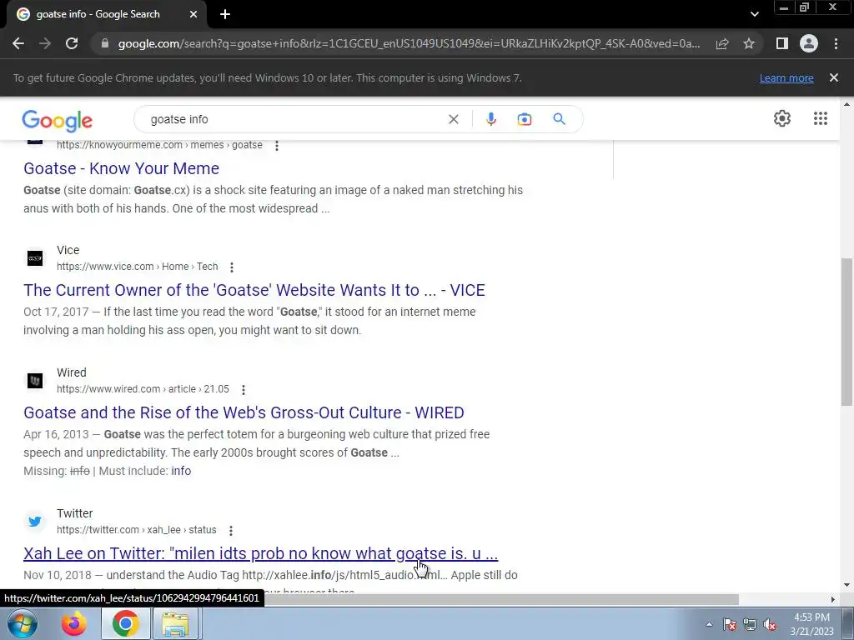Open File Explorer from the taskbar
The image size is (854, 640).
175,623
